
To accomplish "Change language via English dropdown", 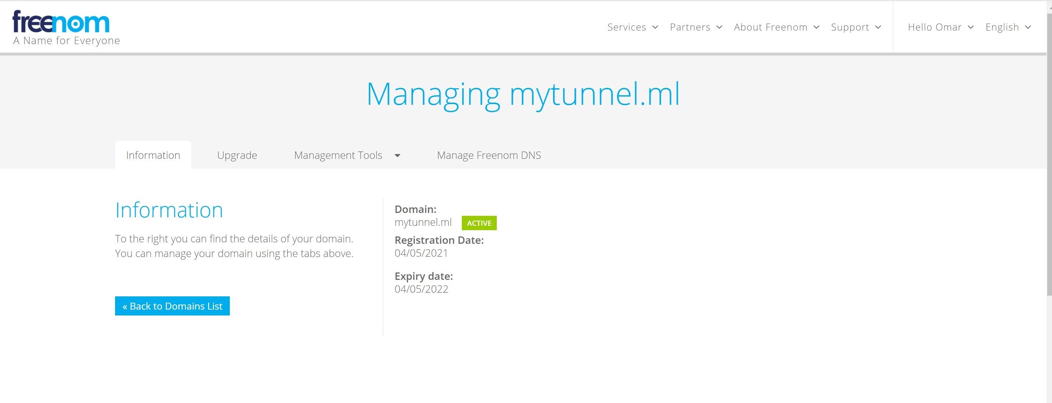I will click(1008, 27).
